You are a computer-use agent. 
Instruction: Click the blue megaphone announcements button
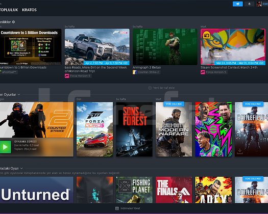[x=237, y=4]
